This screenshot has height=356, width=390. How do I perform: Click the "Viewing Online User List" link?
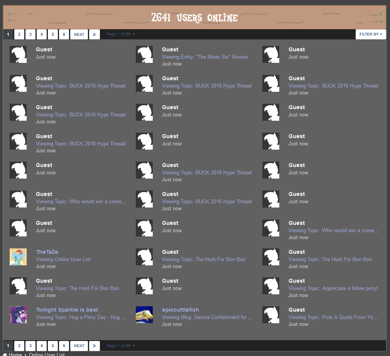tap(63, 259)
